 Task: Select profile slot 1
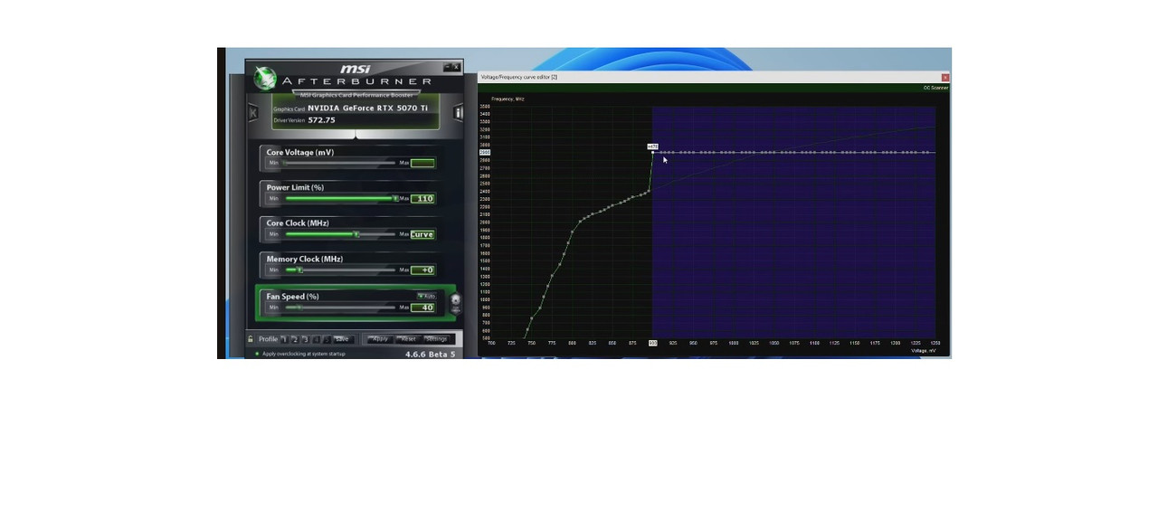(x=283, y=339)
